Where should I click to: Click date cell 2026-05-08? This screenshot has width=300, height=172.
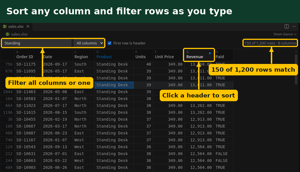click(x=57, y=92)
